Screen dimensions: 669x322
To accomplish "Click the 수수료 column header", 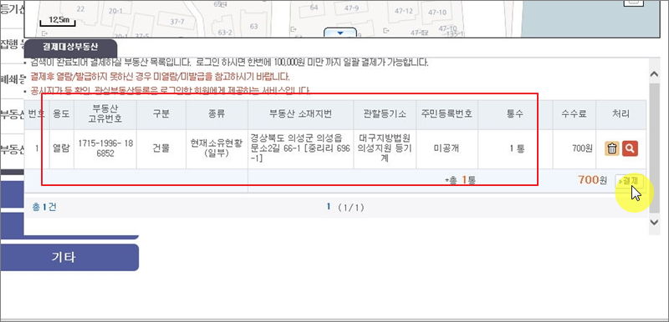I will 575,114.
